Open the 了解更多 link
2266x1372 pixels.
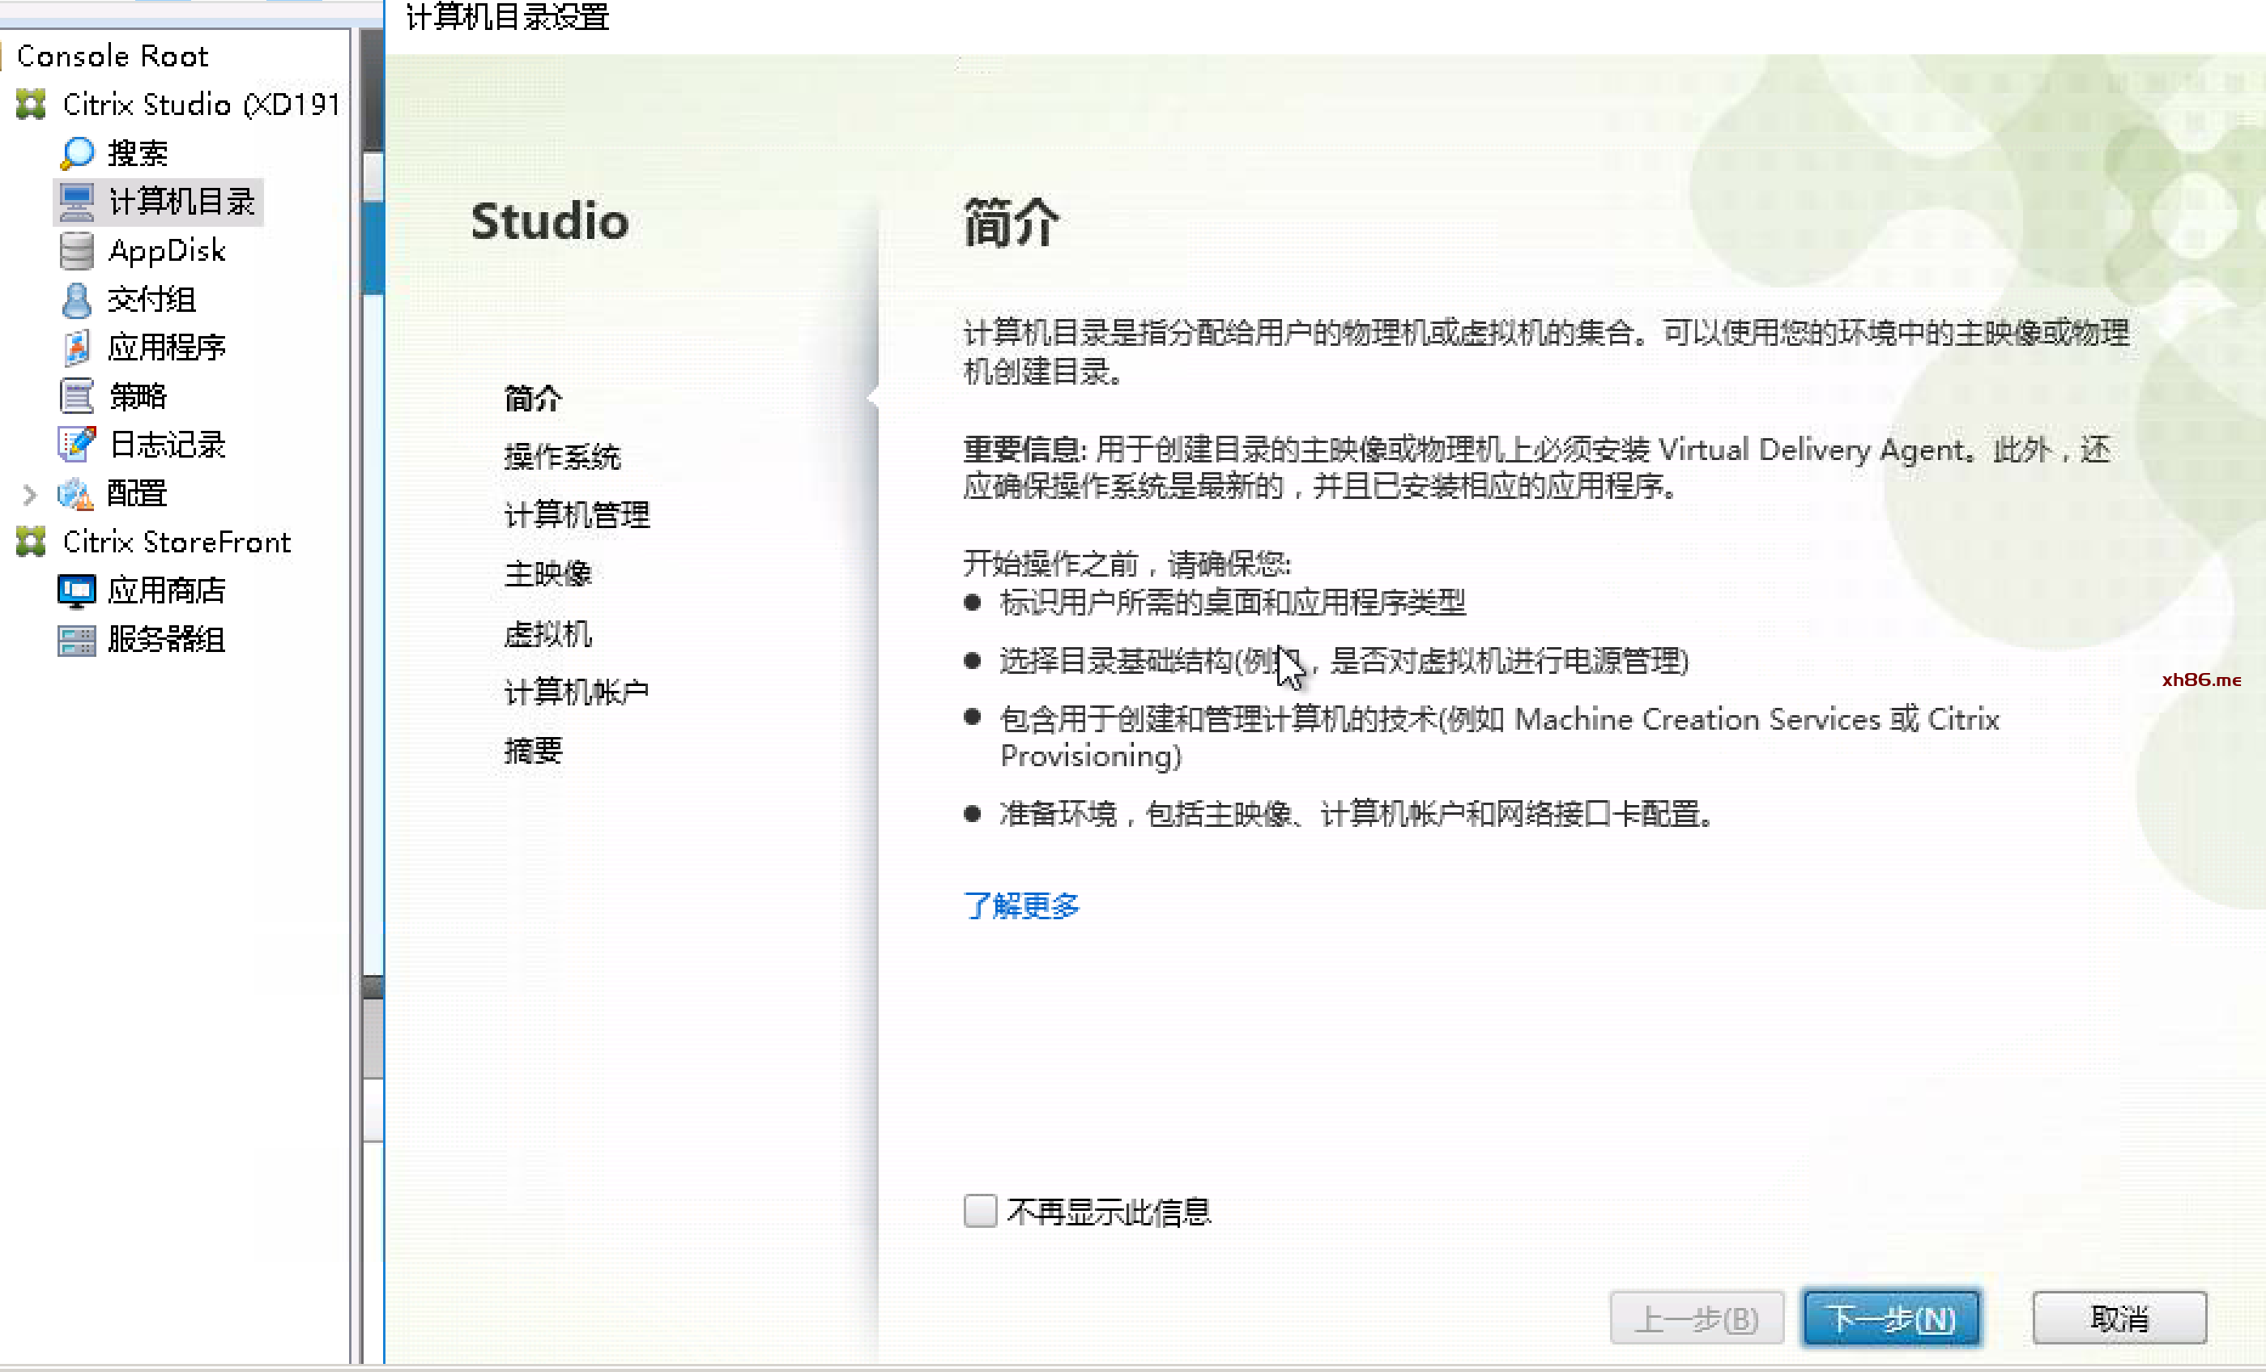(1020, 905)
